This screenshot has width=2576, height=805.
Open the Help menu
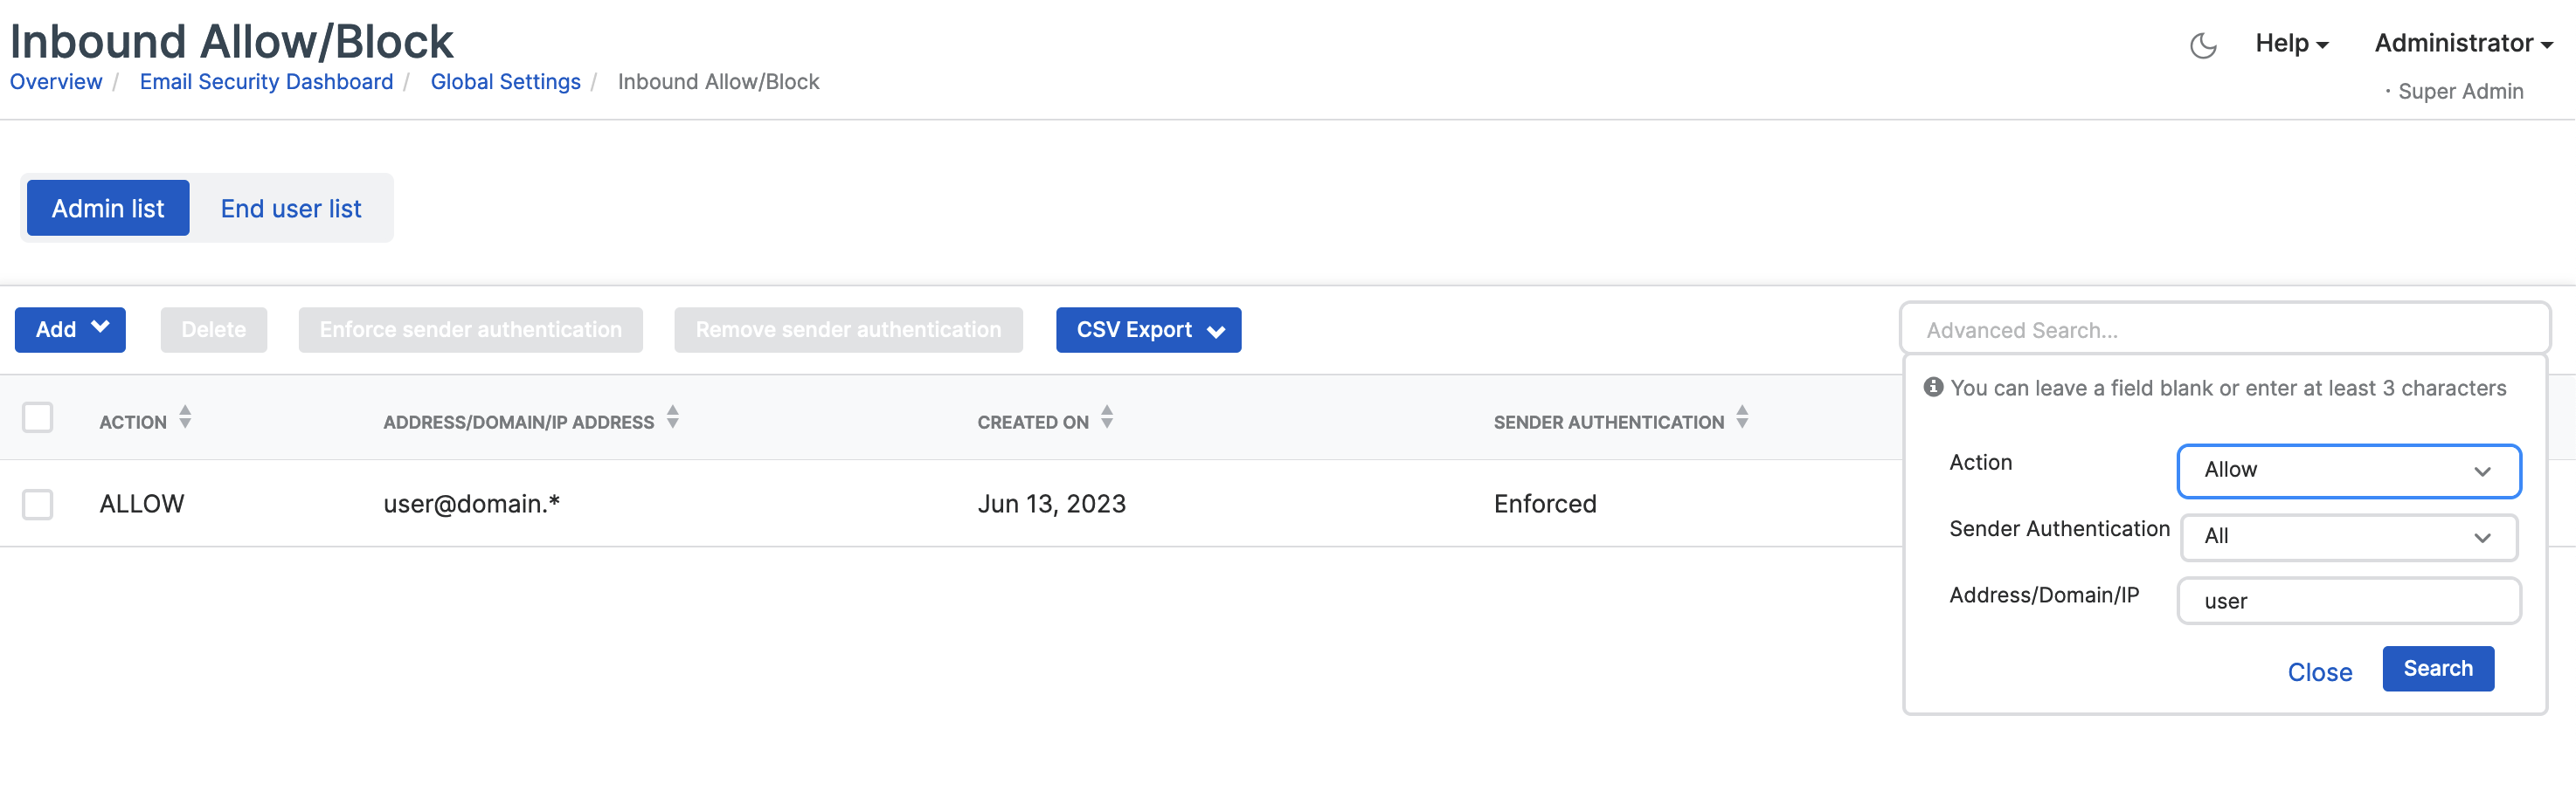(2291, 44)
